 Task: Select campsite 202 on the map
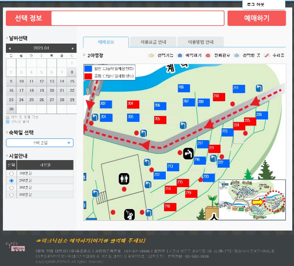tap(106, 104)
